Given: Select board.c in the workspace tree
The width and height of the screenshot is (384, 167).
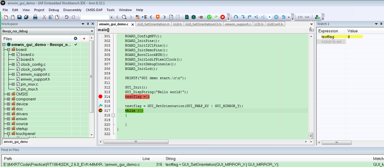Looking at the screenshot, I should click(x=27, y=55).
